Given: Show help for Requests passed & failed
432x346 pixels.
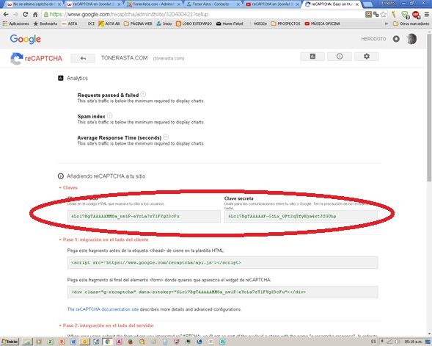Looking at the screenshot, I should tap(143, 94).
